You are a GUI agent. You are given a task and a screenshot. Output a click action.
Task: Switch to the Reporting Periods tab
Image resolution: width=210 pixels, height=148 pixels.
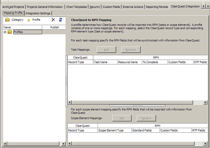[x=157, y=7]
